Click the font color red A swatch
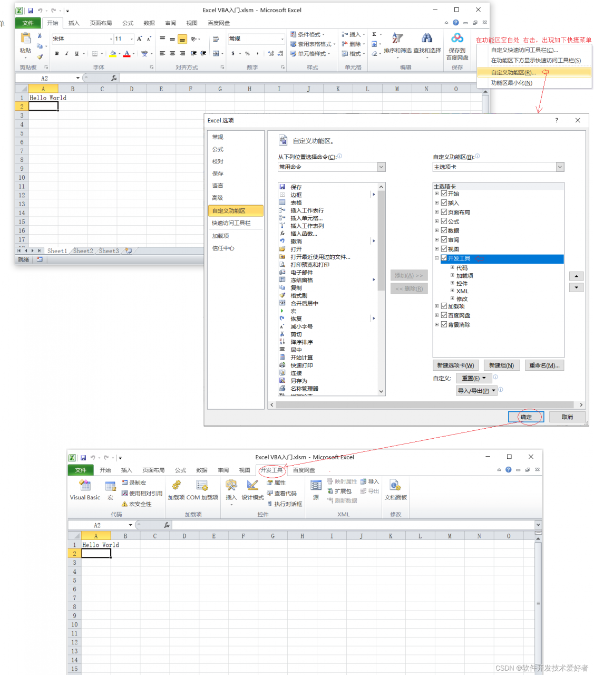The width and height of the screenshot is (594, 675). [126, 53]
